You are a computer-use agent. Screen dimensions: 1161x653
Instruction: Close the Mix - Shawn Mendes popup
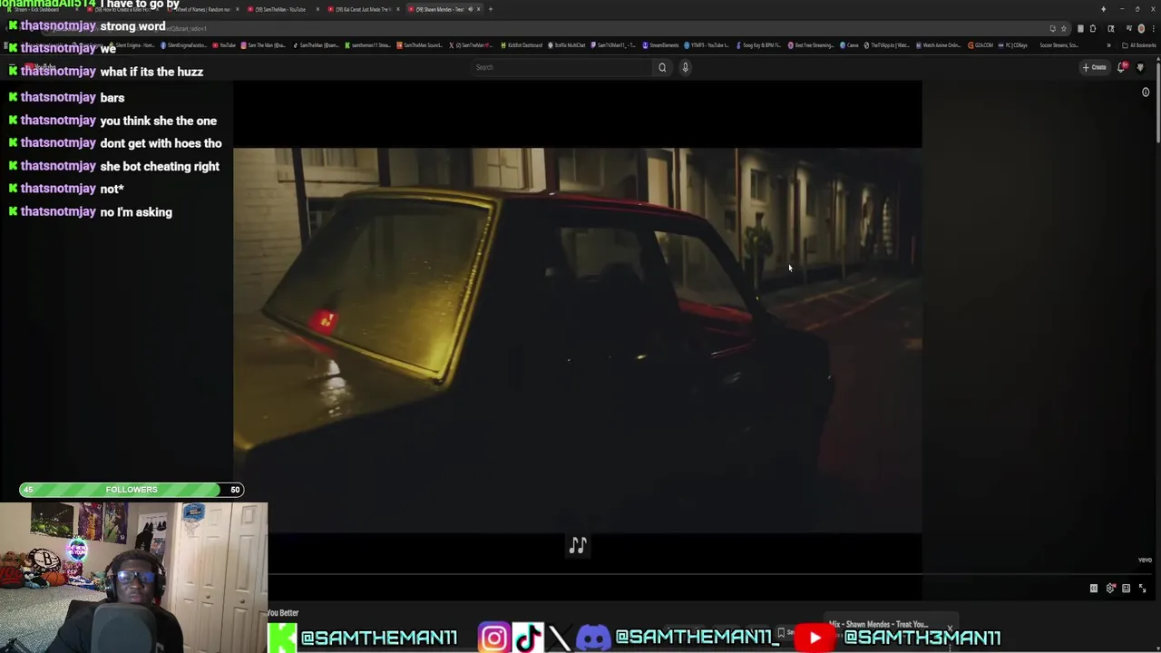950,628
